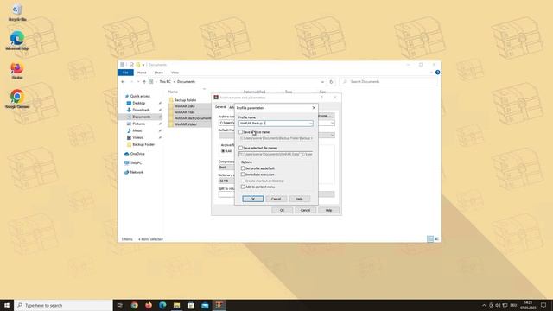The height and width of the screenshot is (311, 553).
Task: Open Chrome from the taskbar
Action: click(x=135, y=305)
